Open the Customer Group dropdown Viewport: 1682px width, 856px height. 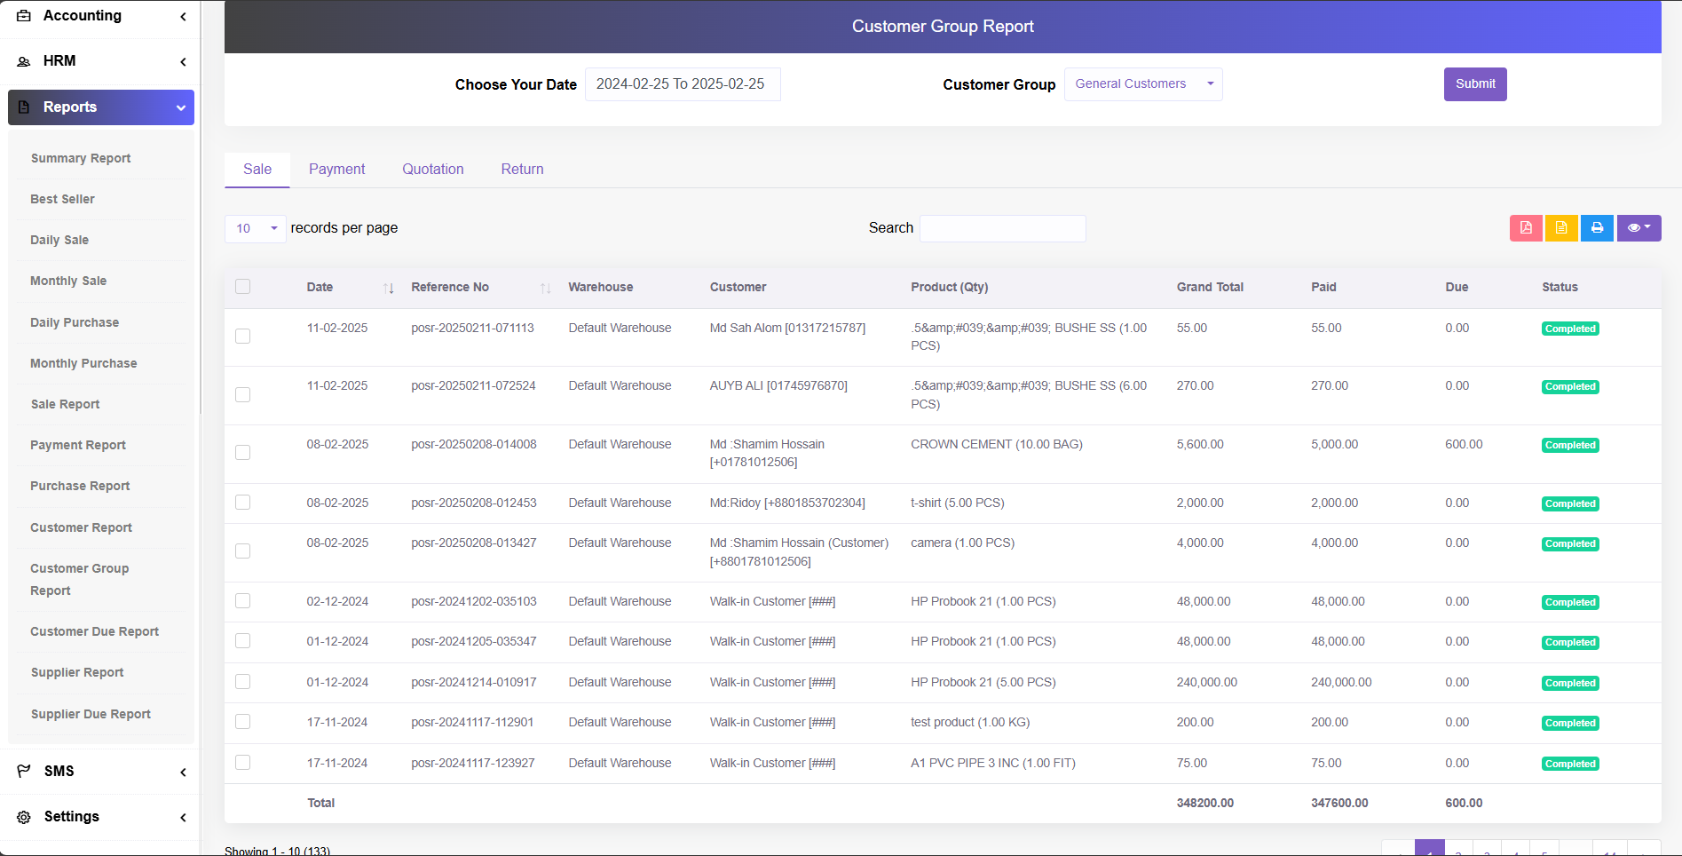point(1142,84)
